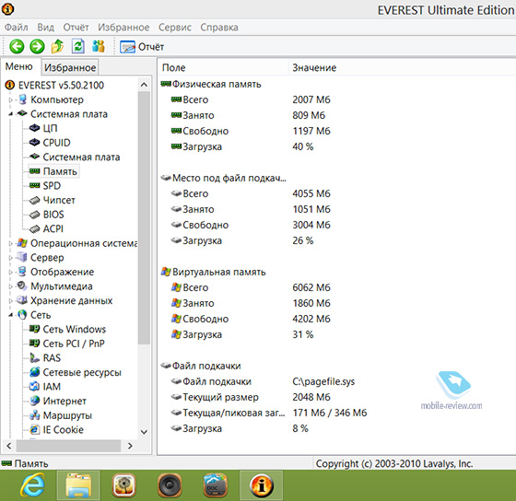Screen dimensions: 516x501
Task: Select the C:\pagefile.sys value
Action: 323,381
